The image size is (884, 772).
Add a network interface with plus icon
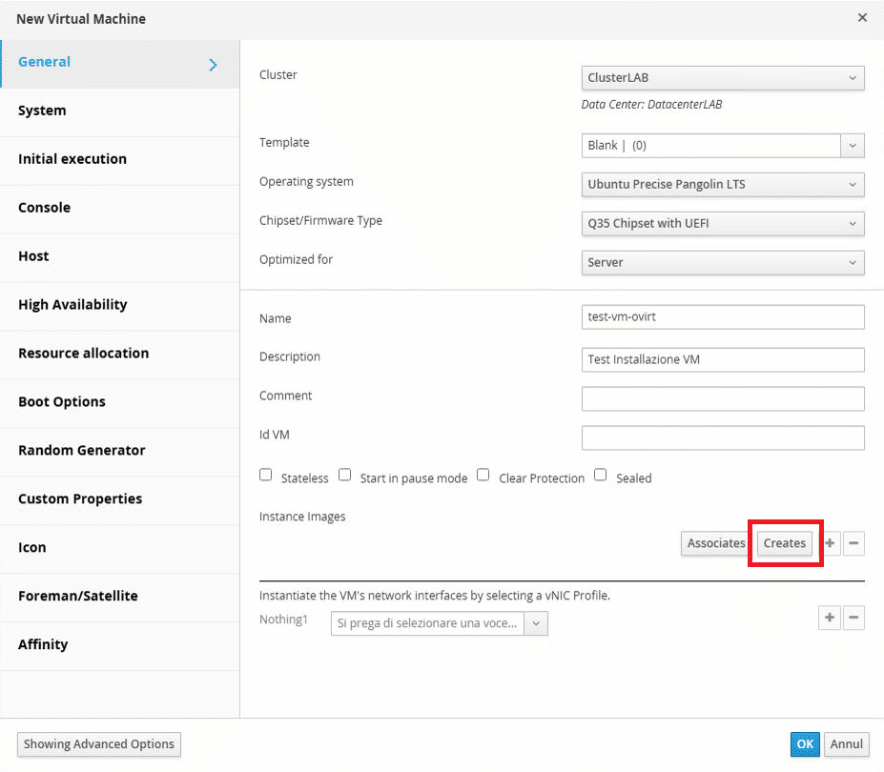click(830, 618)
